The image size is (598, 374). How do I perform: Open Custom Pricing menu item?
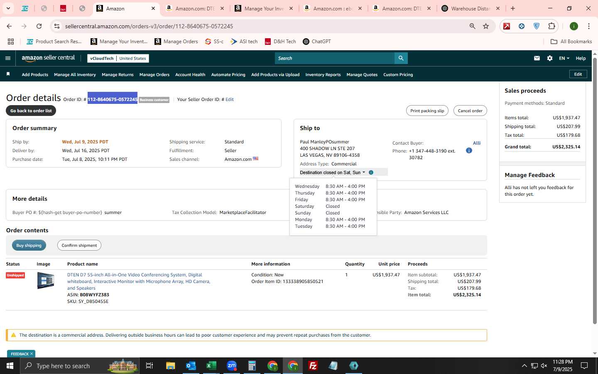click(398, 75)
